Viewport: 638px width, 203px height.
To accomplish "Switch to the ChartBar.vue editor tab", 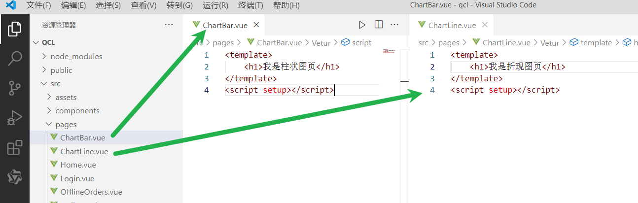I will [224, 25].
